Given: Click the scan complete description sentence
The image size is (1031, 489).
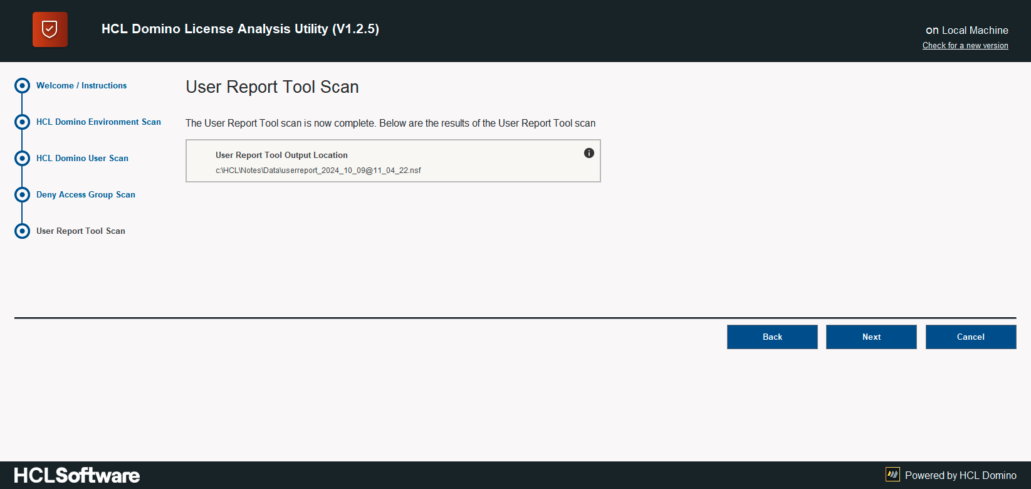Looking at the screenshot, I should click(390, 124).
